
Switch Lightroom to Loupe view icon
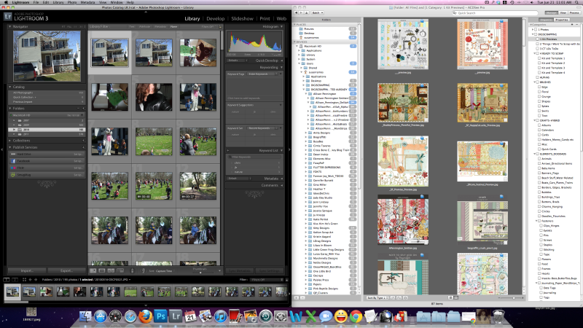coord(102,270)
